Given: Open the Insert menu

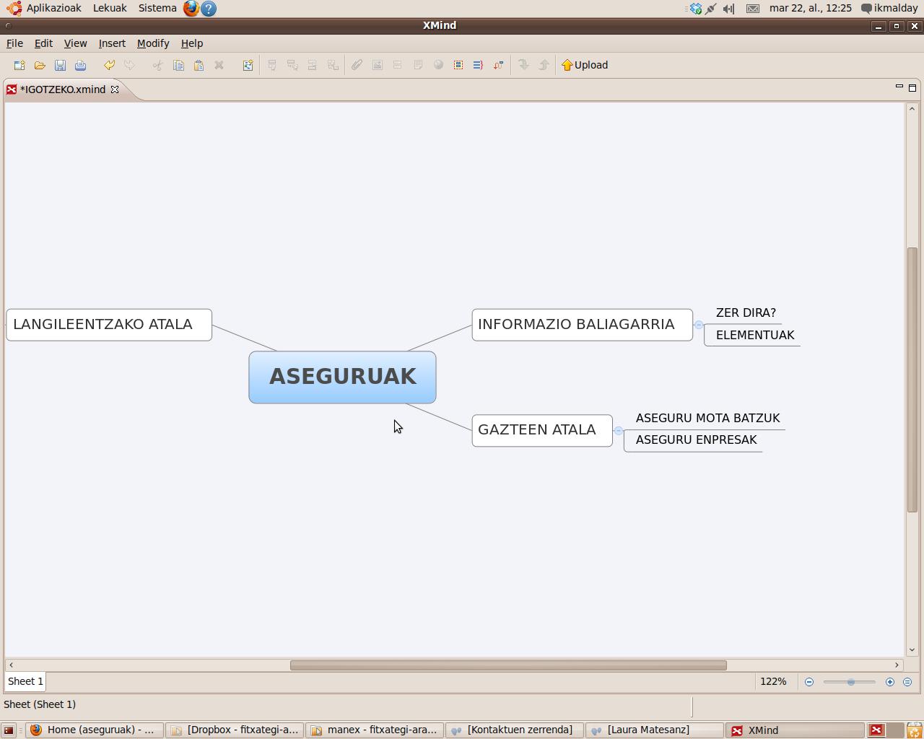Looking at the screenshot, I should (x=112, y=43).
